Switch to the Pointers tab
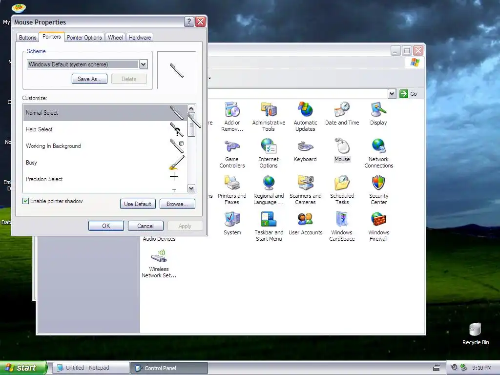The height and width of the screenshot is (375, 500). 52,37
